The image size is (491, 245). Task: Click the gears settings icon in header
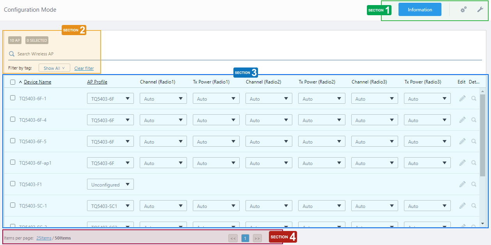tap(463, 10)
